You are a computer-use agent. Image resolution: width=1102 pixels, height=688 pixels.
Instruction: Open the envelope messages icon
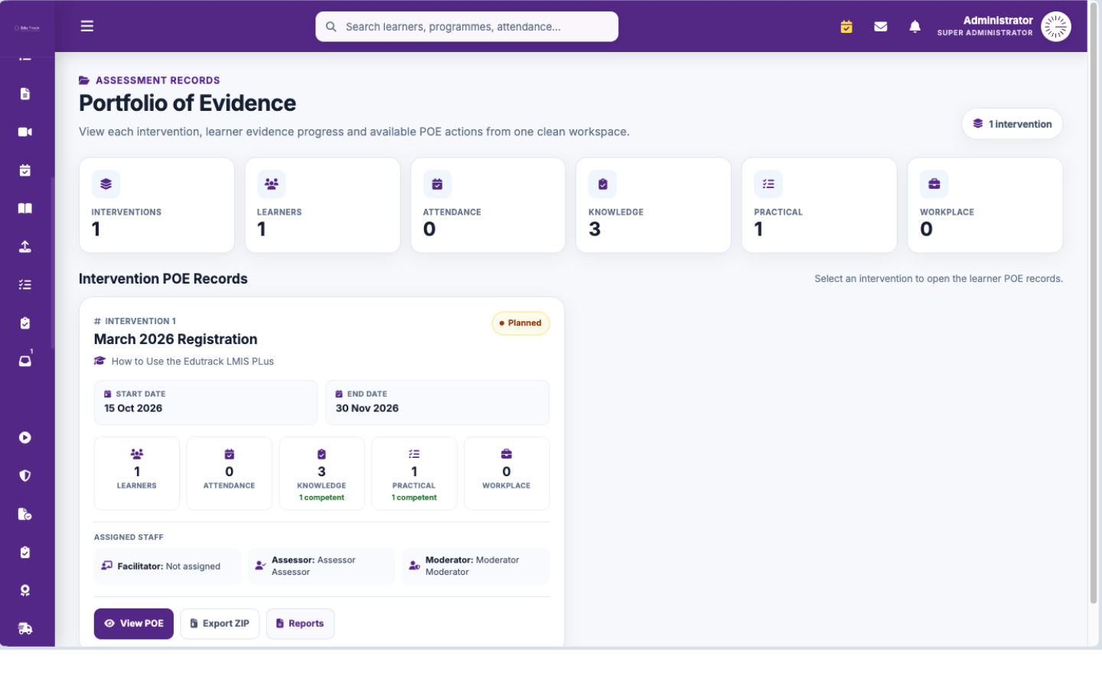(881, 27)
